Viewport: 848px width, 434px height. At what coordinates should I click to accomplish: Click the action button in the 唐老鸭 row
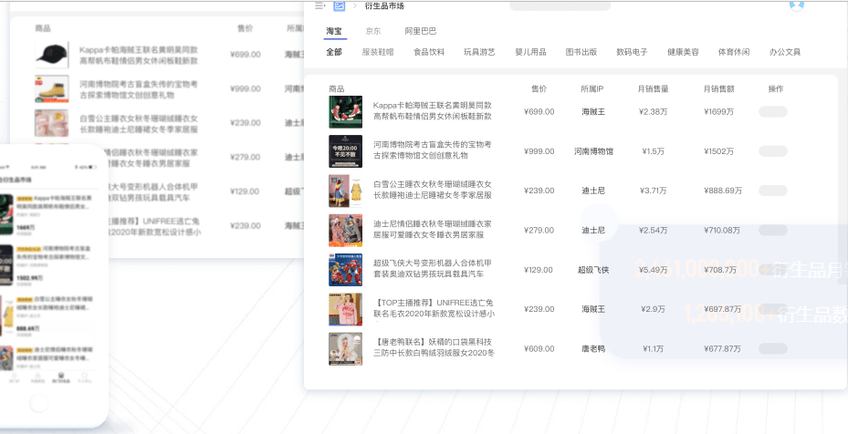click(x=773, y=348)
